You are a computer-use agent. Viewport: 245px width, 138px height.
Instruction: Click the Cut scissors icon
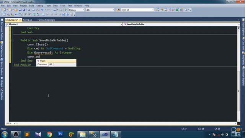click(29, 10)
